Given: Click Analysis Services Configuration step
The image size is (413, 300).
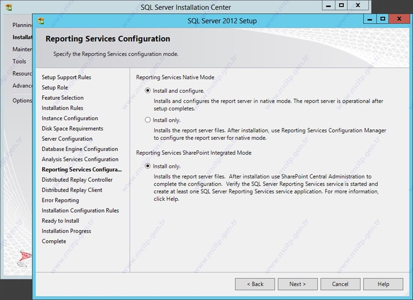Looking at the screenshot, I should (80, 159).
